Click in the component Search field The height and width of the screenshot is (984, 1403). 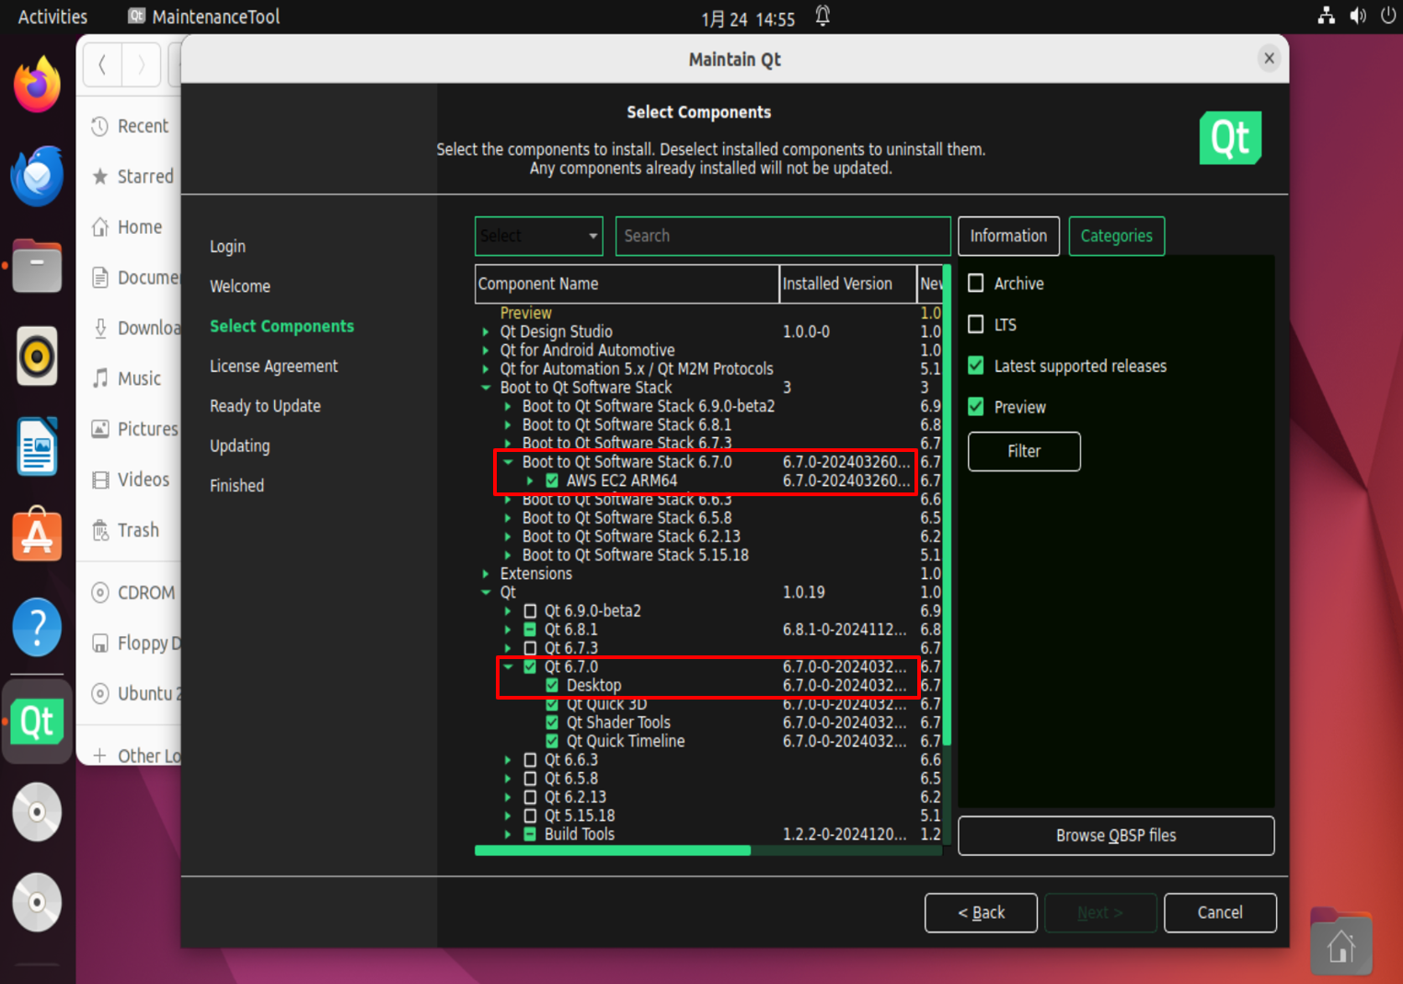782,236
